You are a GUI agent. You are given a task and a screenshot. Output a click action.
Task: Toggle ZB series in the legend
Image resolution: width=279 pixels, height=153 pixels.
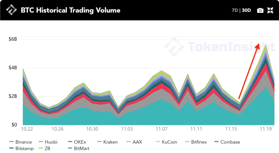coord(44,148)
